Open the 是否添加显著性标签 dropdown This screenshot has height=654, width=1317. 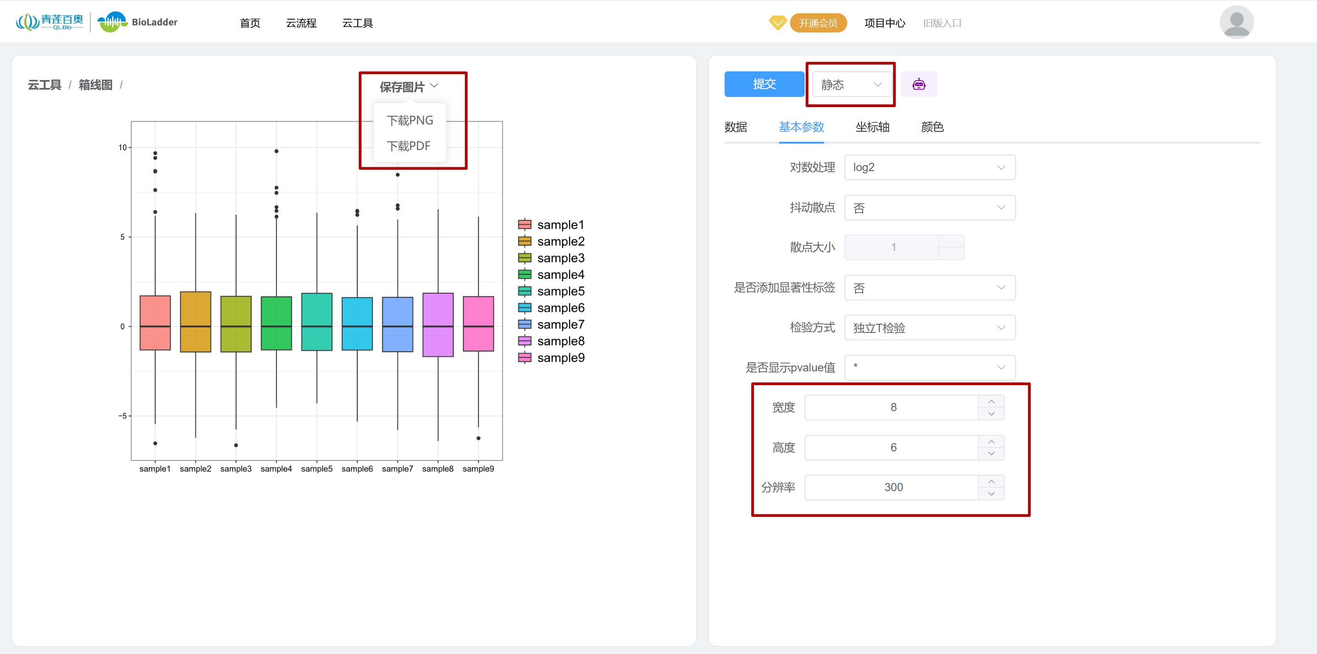click(x=930, y=288)
